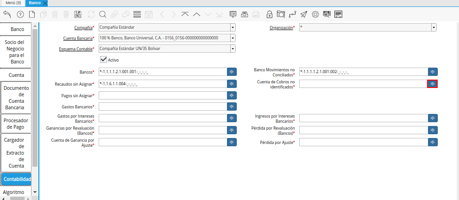Select the Cuenta side tab
Viewport: 459px width, 200px height.
pos(16,75)
